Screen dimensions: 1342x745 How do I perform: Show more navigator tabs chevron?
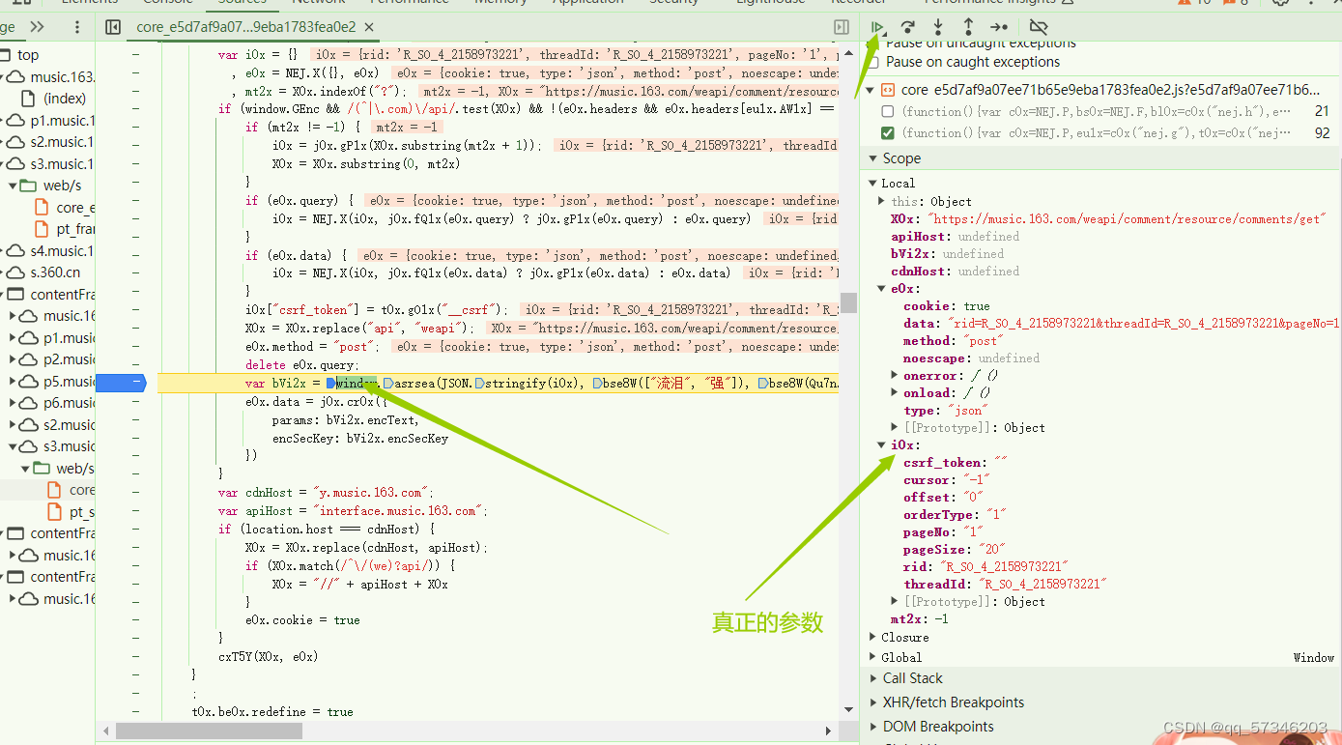pyautogui.click(x=38, y=27)
